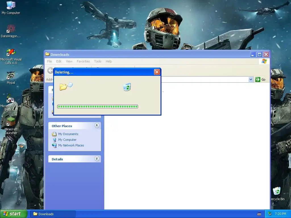
Task: Click the safely remove hardware tray icon
Action: click(270, 214)
